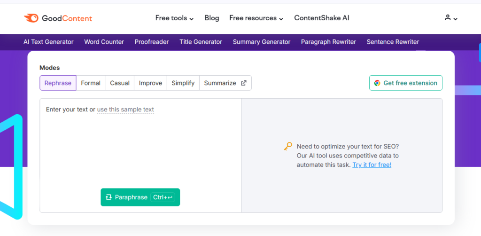
Task: Open the Blog page
Action: 212,18
